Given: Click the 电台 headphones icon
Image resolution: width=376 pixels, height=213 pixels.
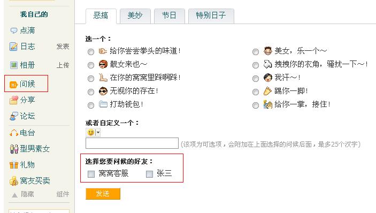Looking at the screenshot, I should pyautogui.click(x=14, y=133).
